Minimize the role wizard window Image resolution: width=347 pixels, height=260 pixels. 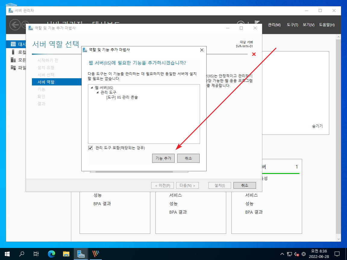[228, 28]
